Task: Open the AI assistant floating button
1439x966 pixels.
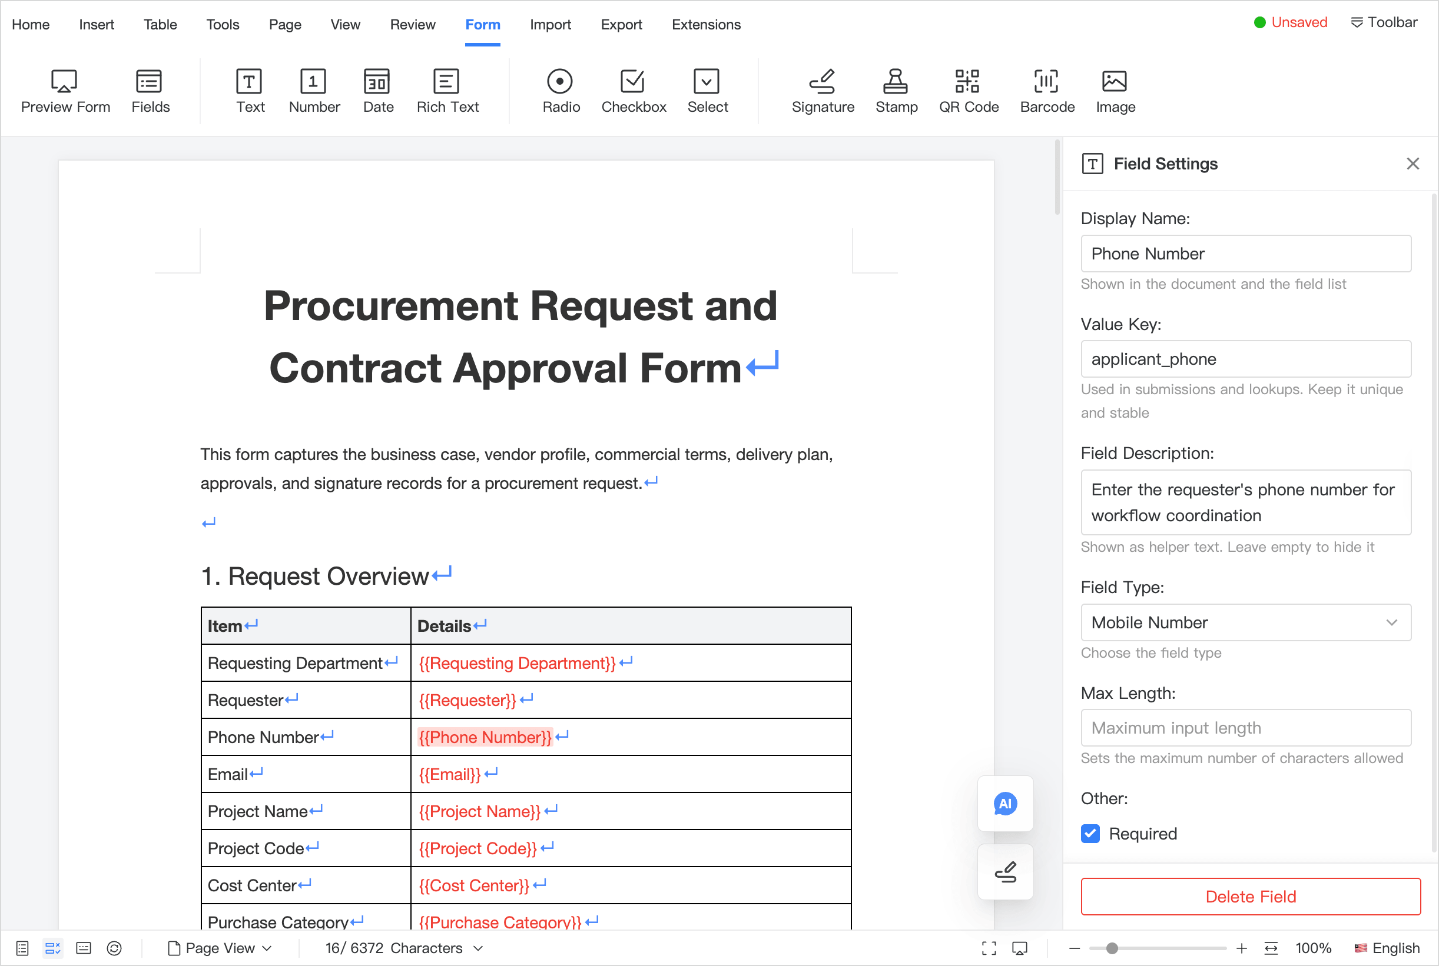Action: point(1005,804)
